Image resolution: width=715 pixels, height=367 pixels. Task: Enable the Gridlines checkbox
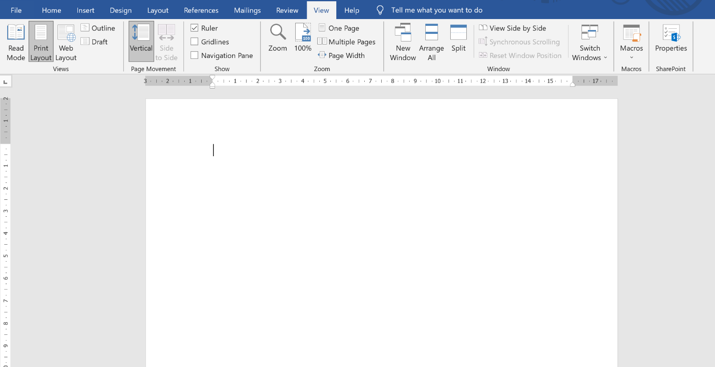point(194,41)
